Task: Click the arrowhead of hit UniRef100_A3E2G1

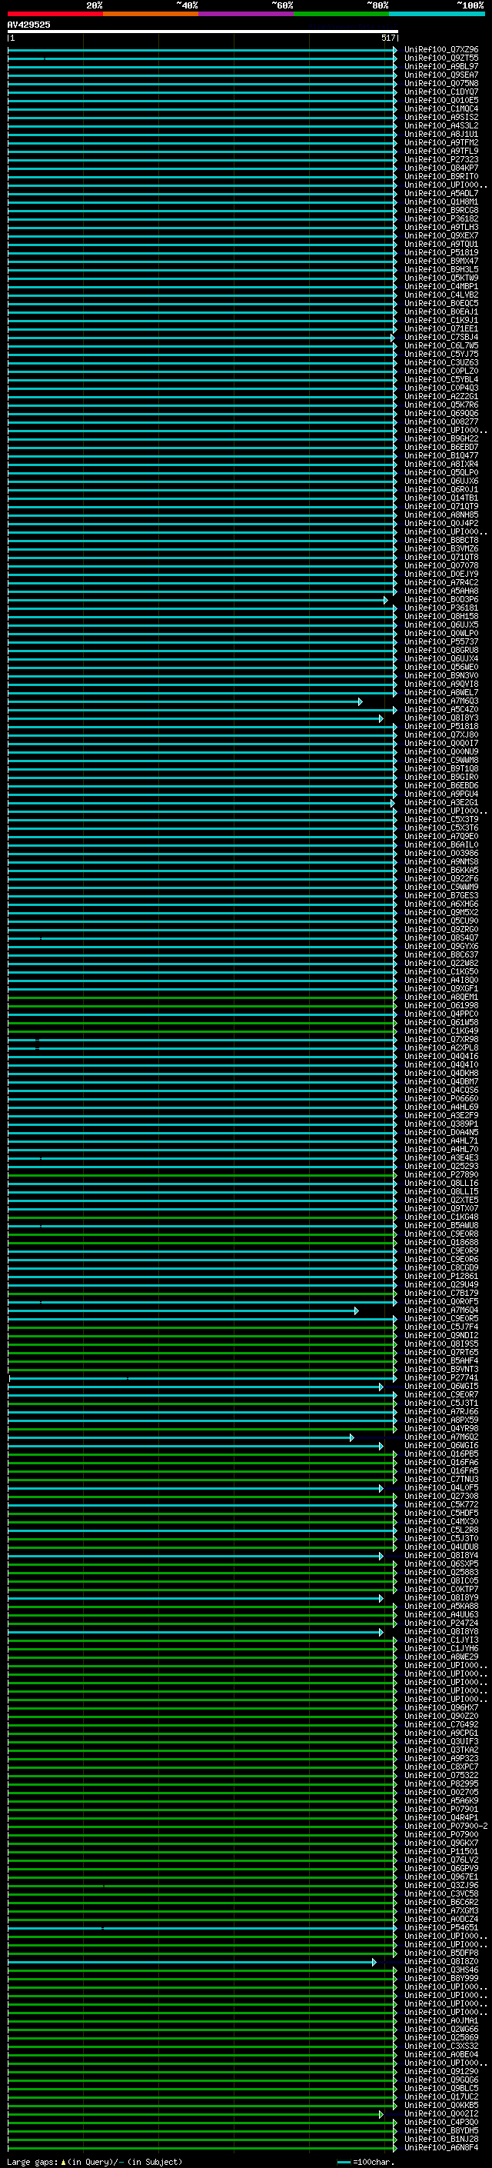Action: 392,803
